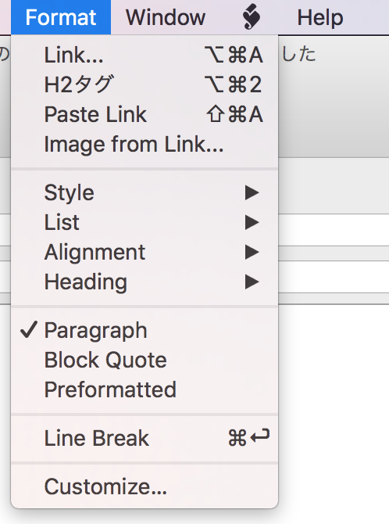The image size is (389, 524).
Task: Choose Link... from the Format menu
Action: pyautogui.click(x=145, y=56)
